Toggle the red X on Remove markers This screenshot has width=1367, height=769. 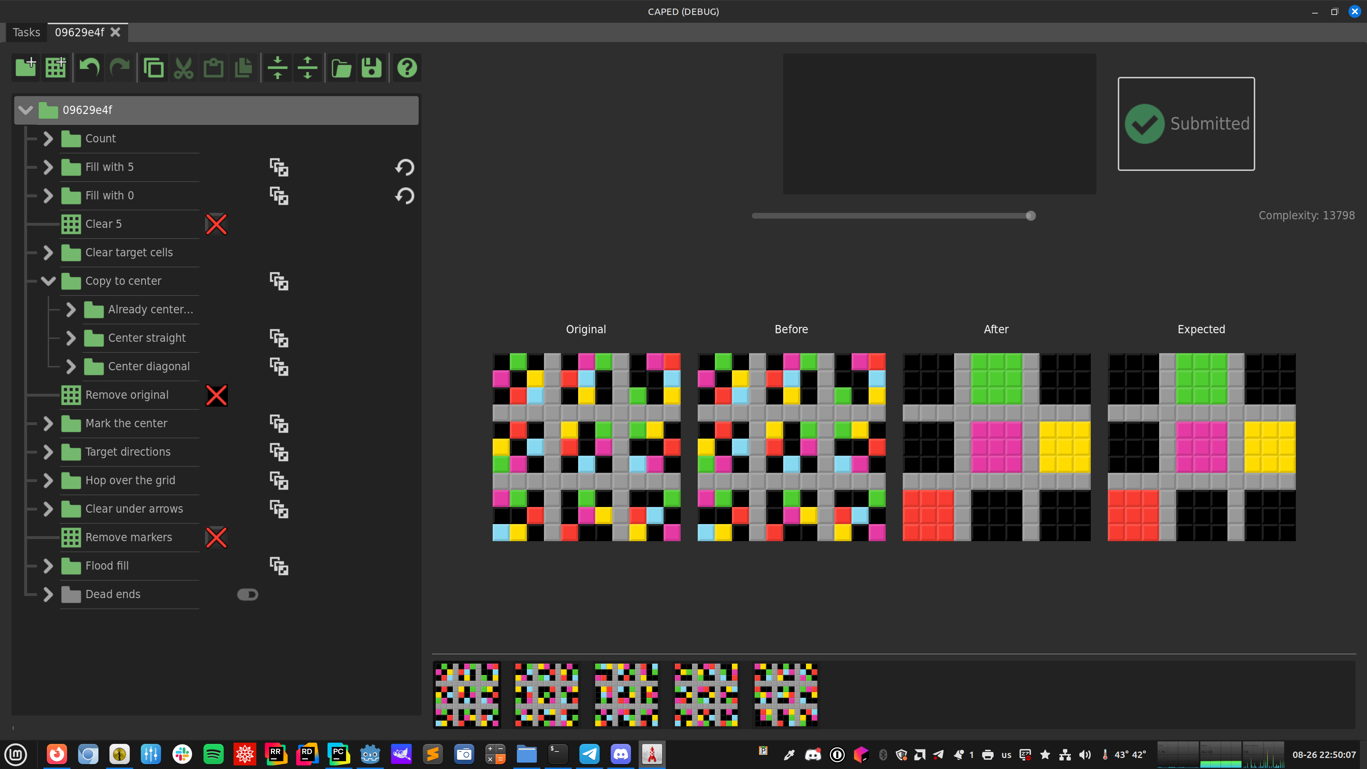(216, 538)
